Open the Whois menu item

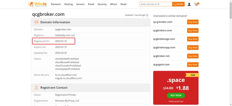[x=113, y=4]
